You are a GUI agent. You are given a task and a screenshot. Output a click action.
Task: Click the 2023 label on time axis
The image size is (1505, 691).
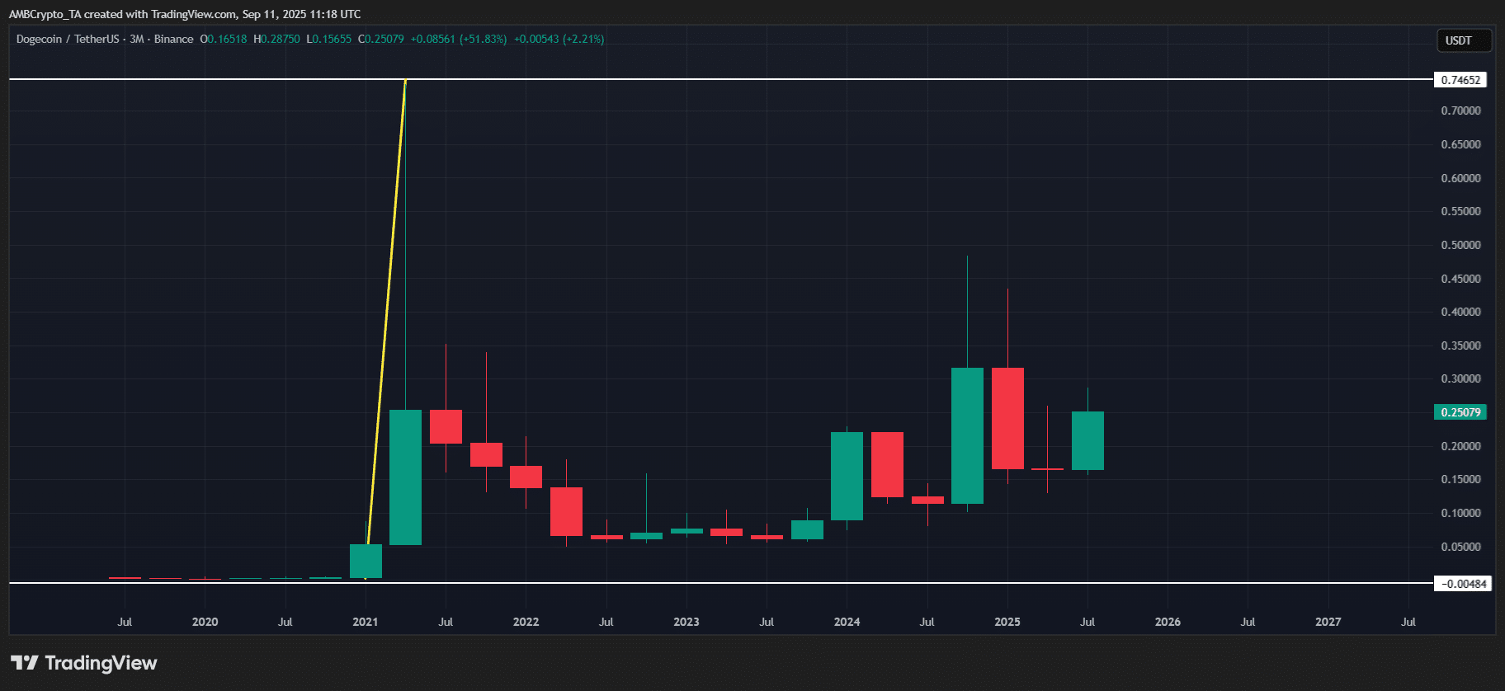[686, 622]
